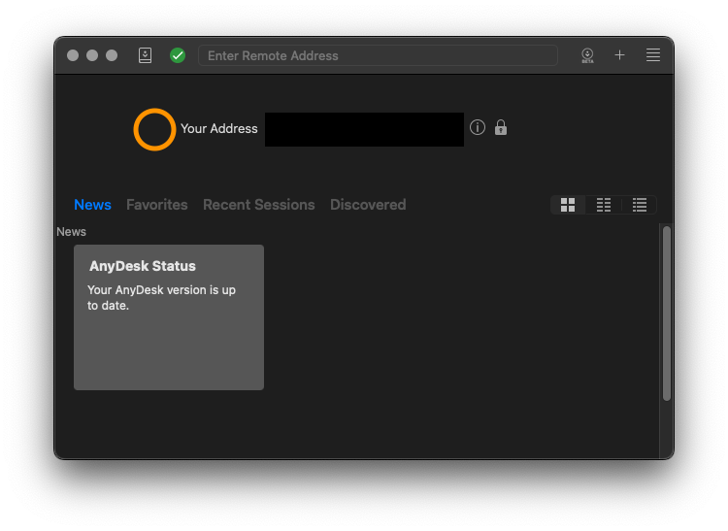Show the Discovered tab
The image size is (728, 531).
(x=368, y=205)
